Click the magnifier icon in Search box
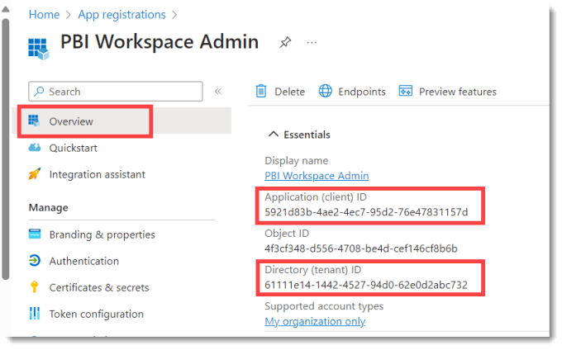 point(39,92)
